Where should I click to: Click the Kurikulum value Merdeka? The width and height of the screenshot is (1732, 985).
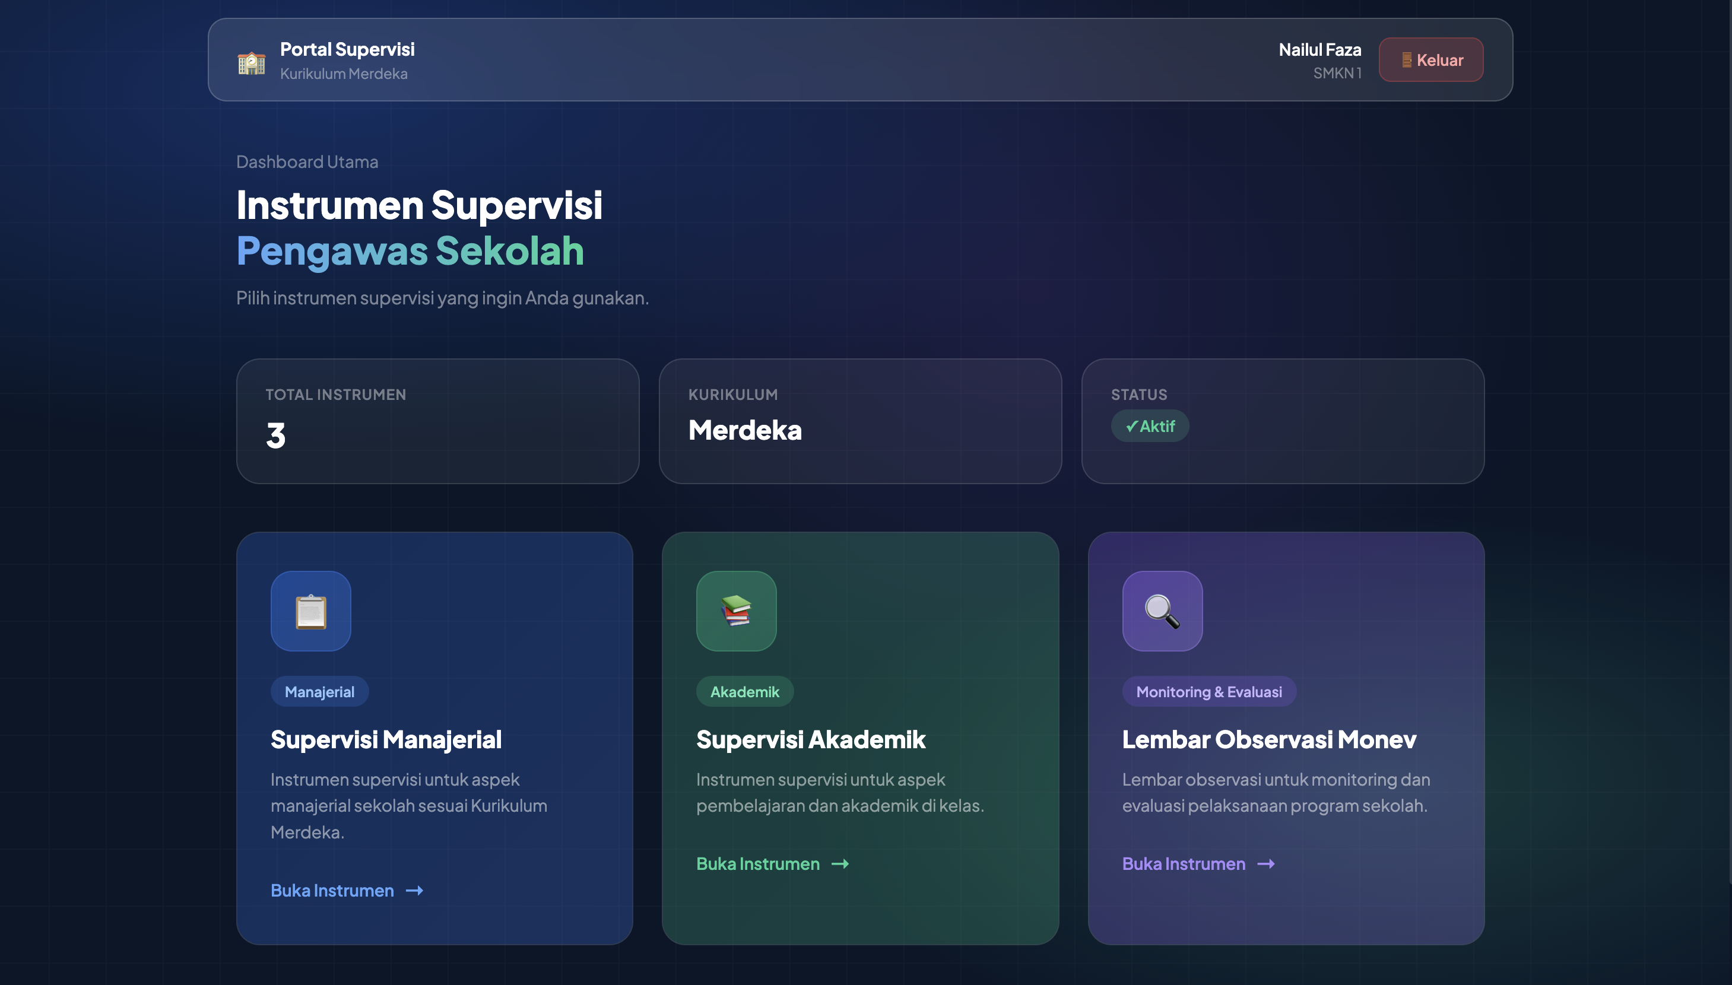click(x=745, y=430)
